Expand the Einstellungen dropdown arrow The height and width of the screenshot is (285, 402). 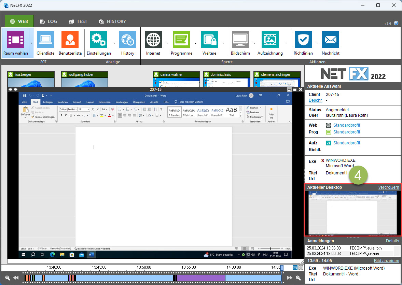[114, 43]
